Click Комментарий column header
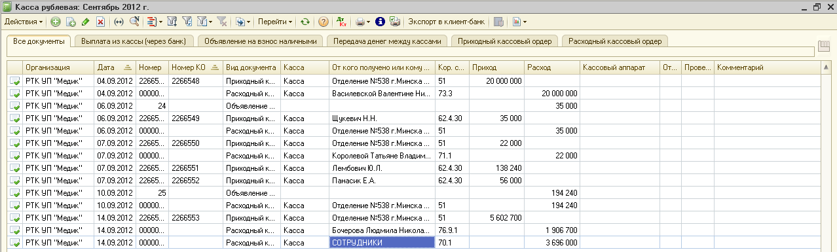 [x=767, y=67]
